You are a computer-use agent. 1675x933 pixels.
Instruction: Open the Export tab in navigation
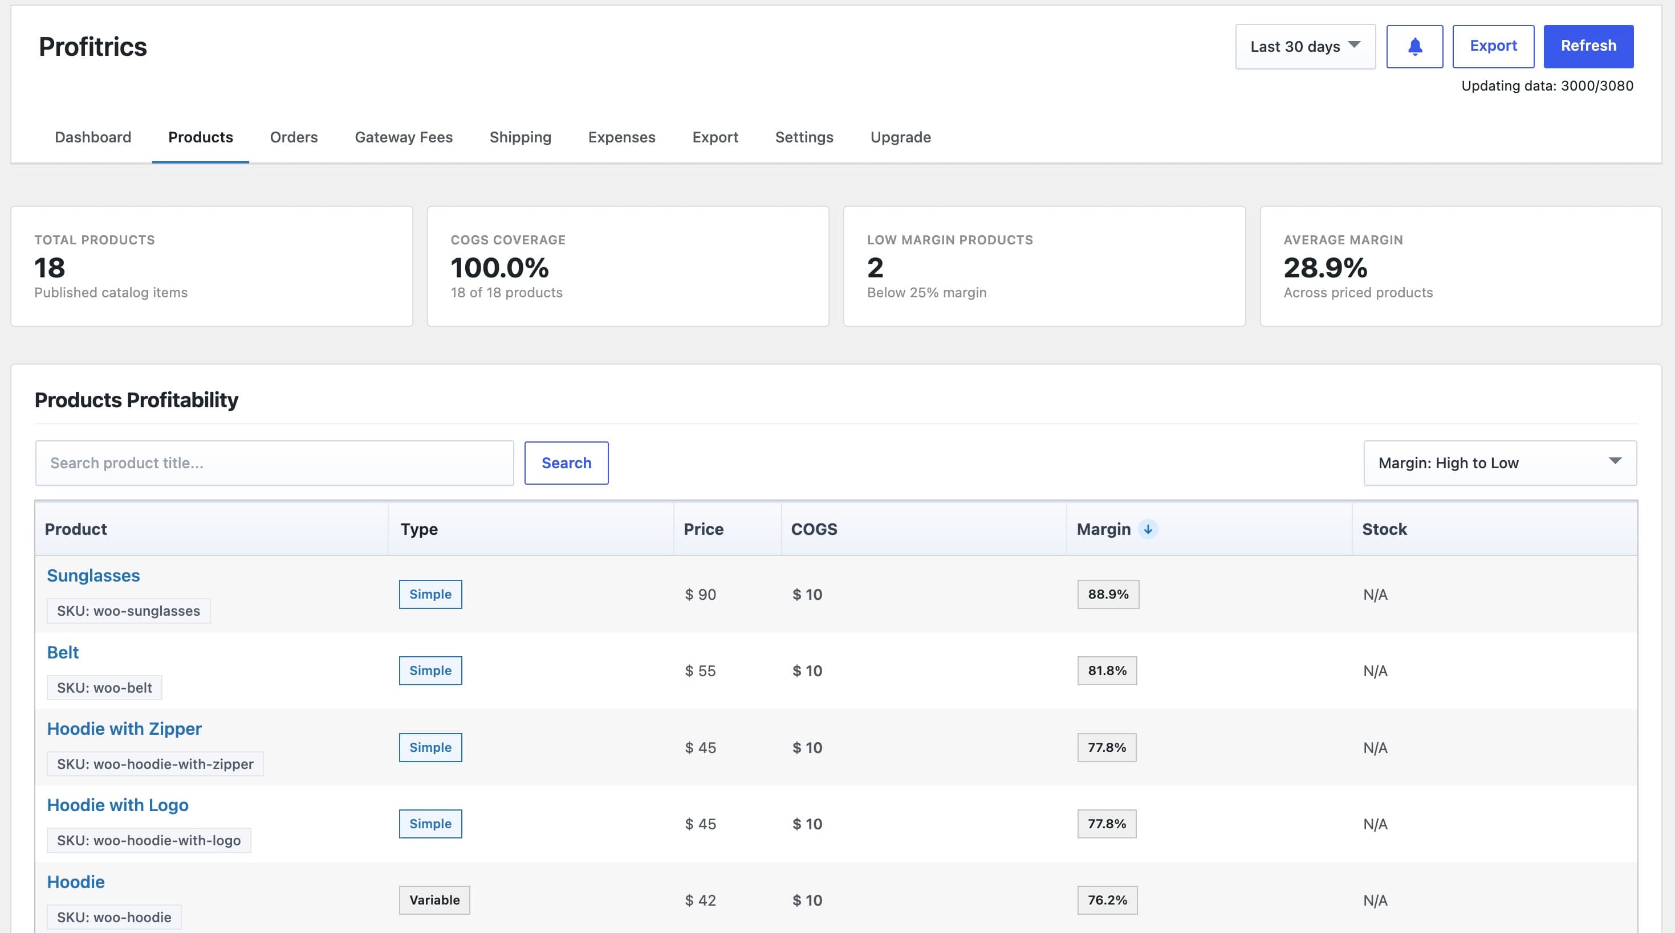[x=715, y=137]
